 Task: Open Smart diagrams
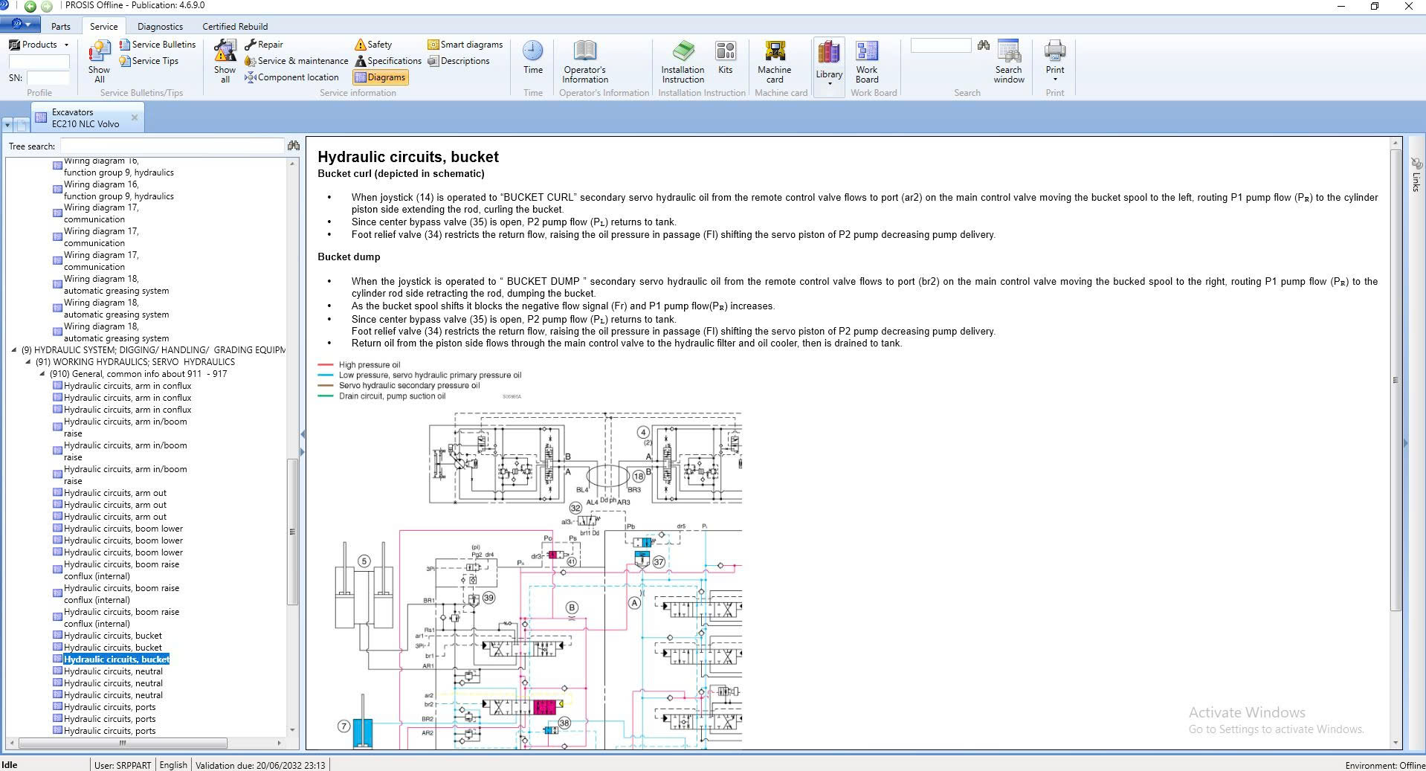tap(465, 45)
